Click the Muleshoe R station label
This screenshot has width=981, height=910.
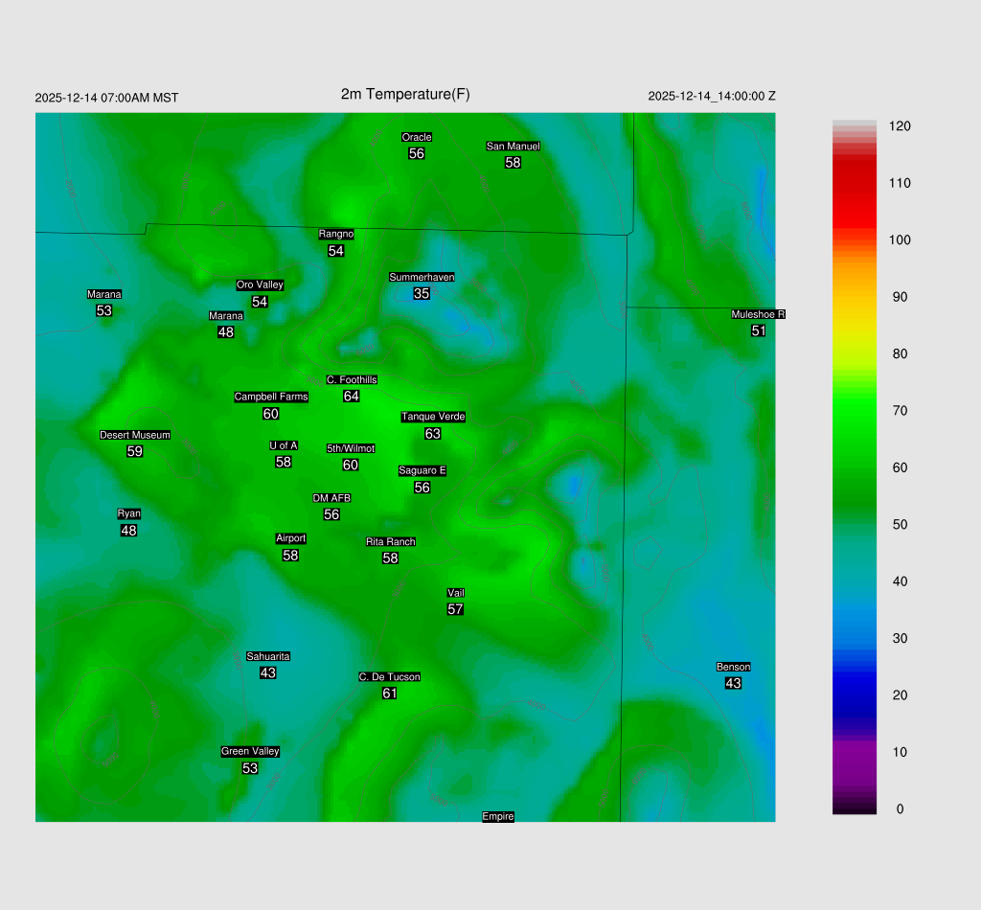758,314
